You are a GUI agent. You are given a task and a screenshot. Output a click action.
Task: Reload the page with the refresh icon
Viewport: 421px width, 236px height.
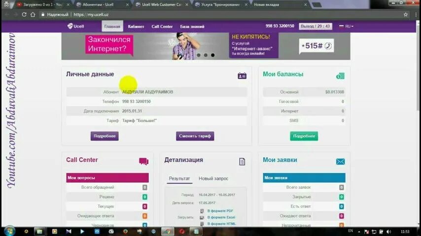point(24,14)
